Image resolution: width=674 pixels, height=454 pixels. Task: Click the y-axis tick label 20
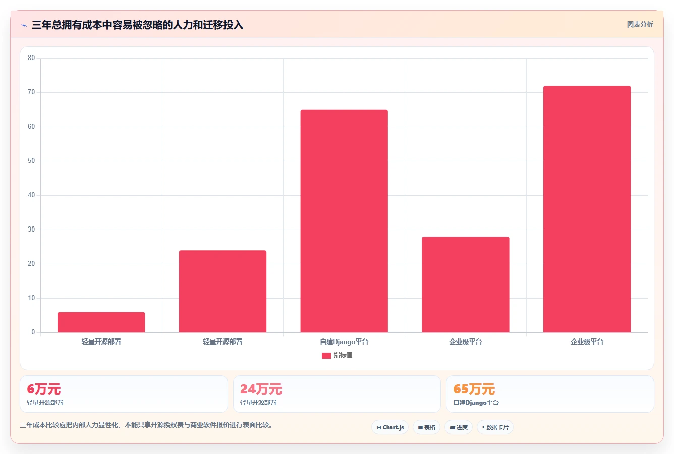[31, 264]
